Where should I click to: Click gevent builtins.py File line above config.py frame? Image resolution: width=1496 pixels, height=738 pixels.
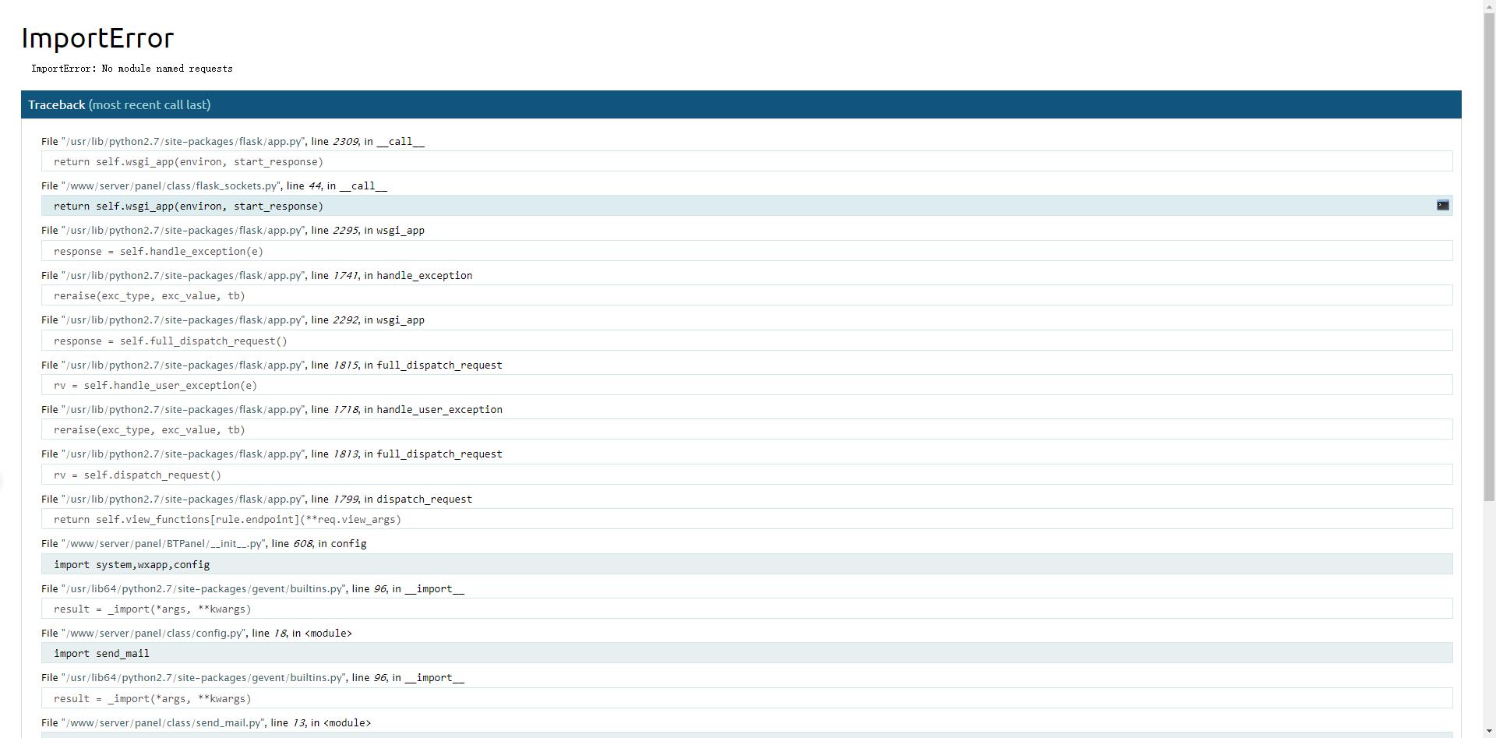(253, 588)
